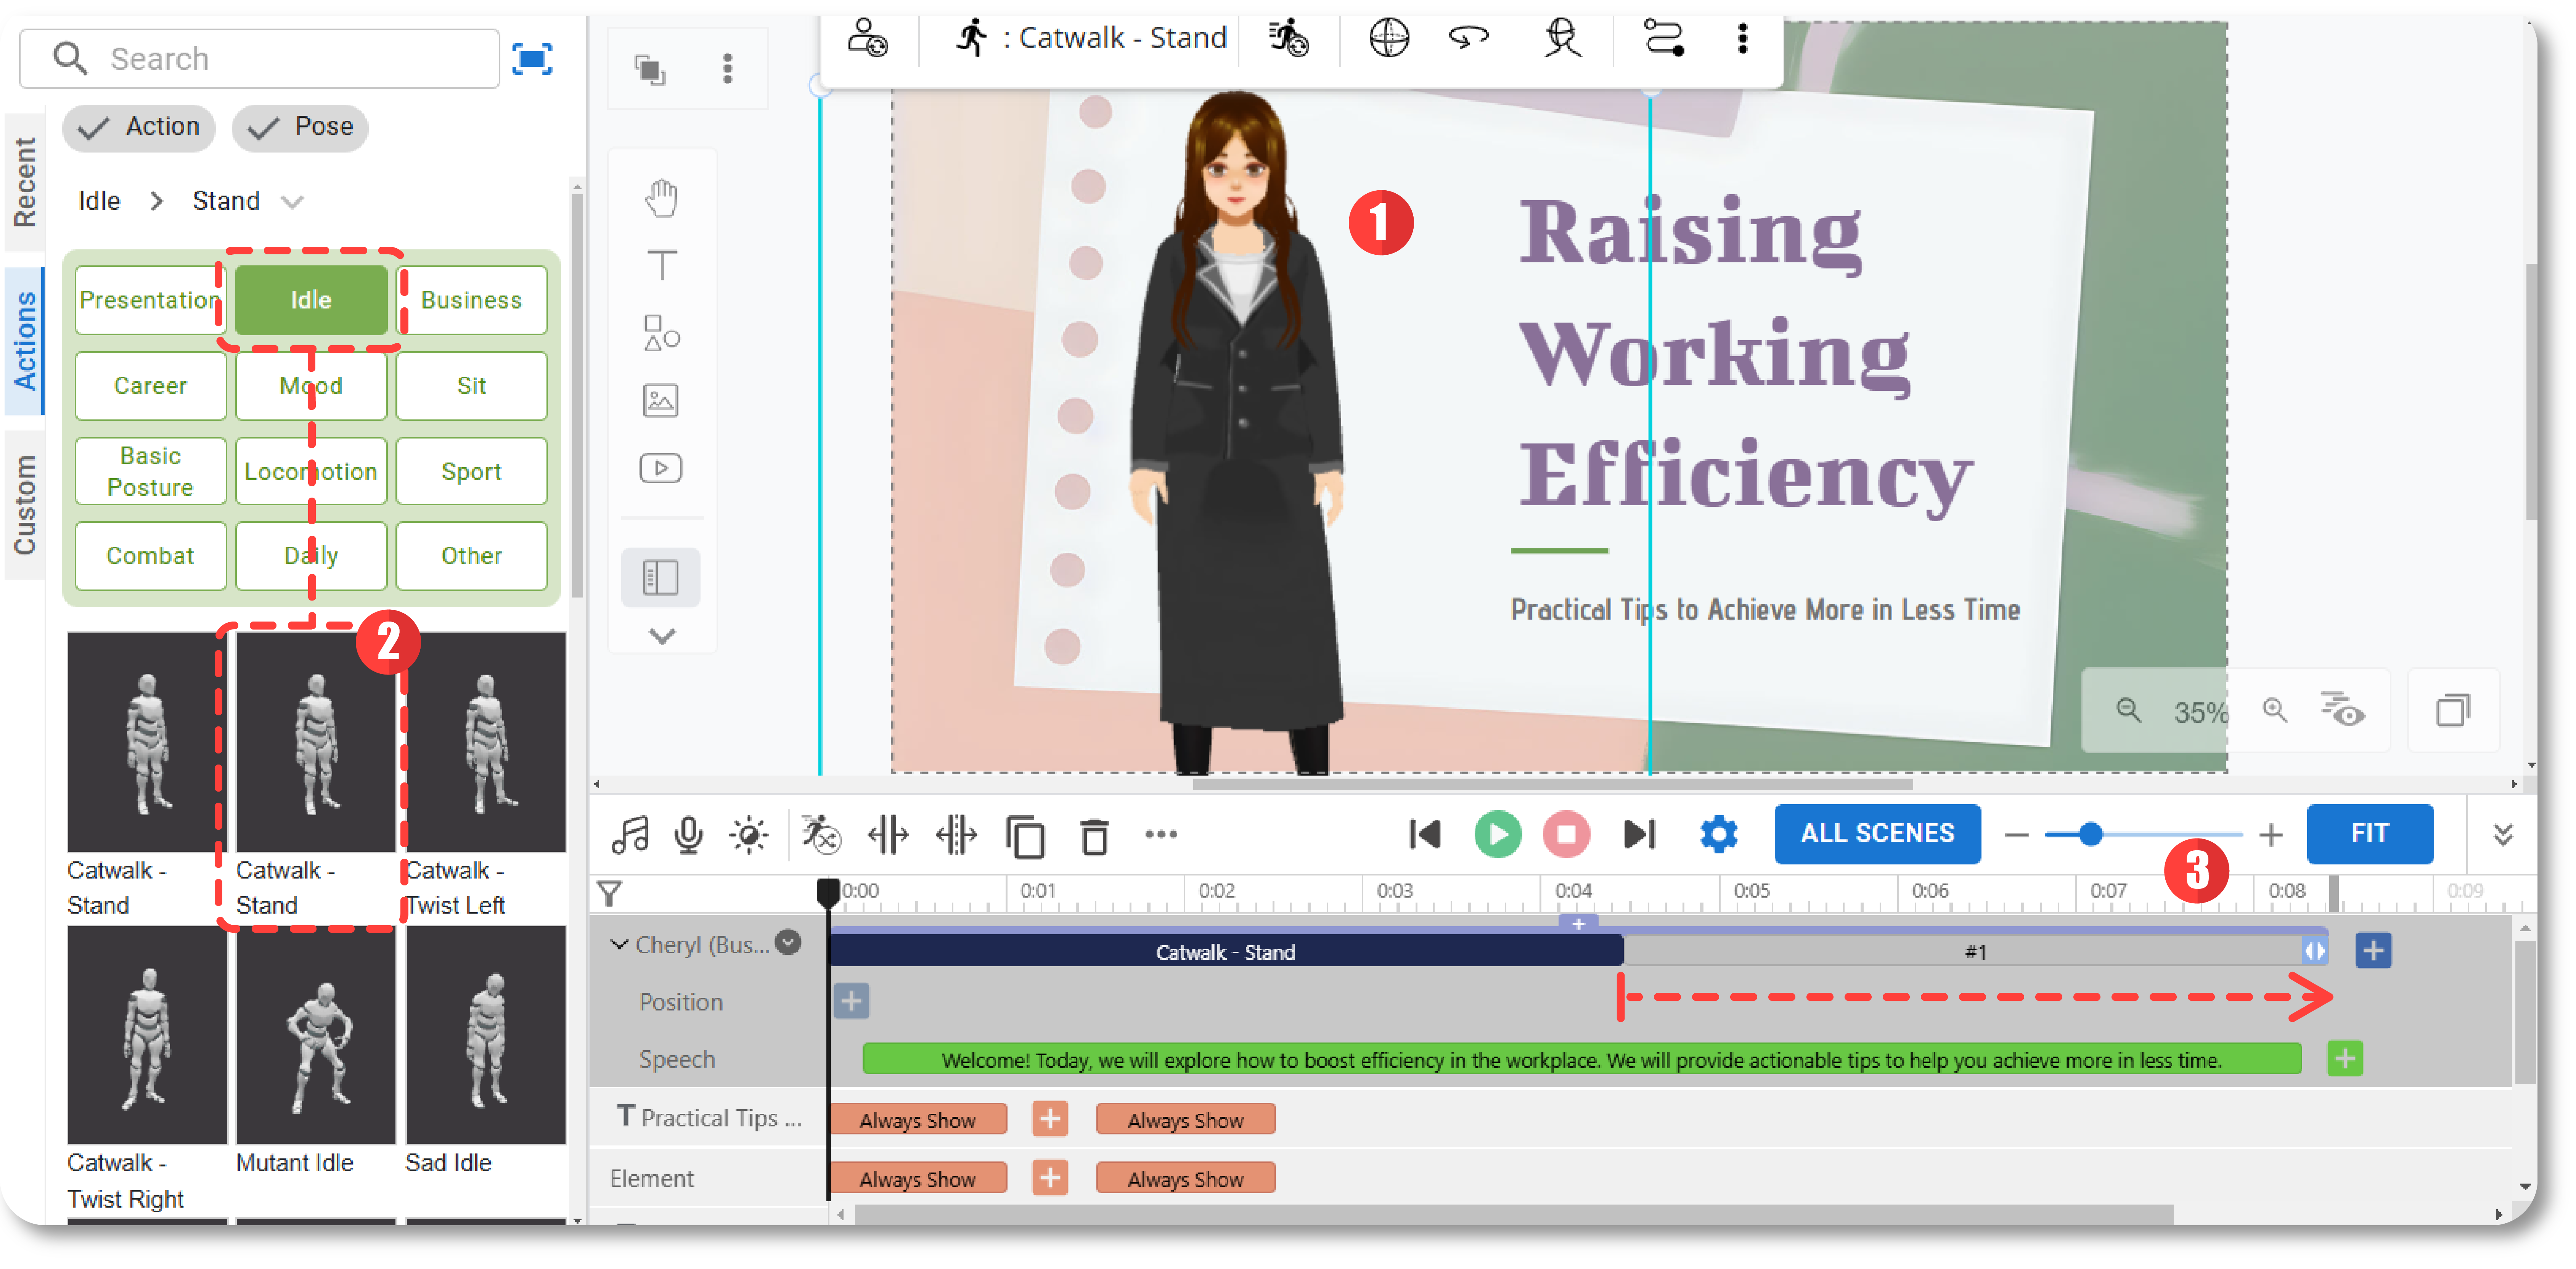Click the microphone voice-over icon
This screenshot has width=2576, height=1269.
[689, 835]
